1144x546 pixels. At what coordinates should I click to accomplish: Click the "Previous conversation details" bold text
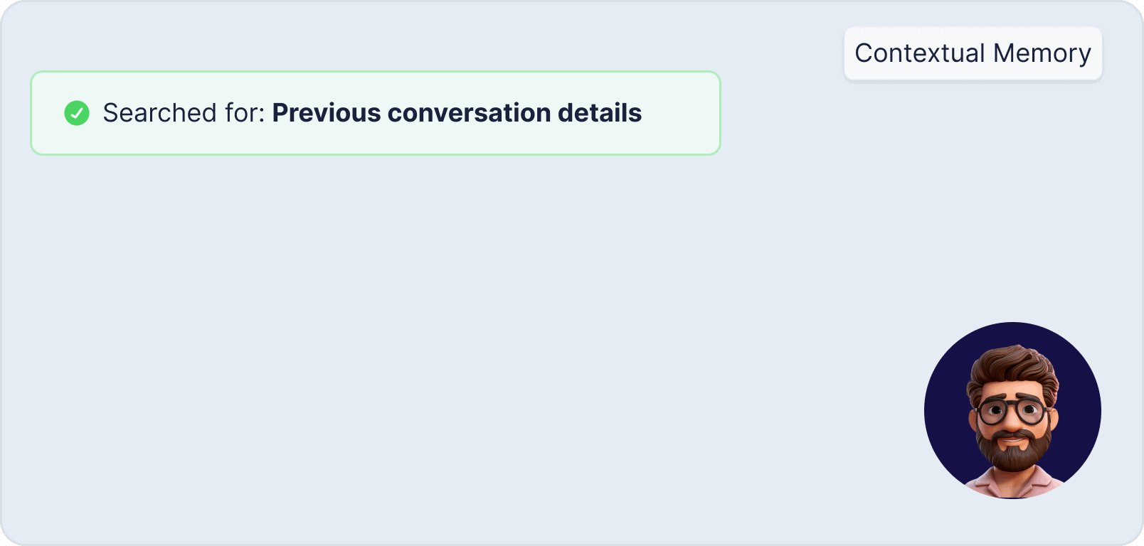[457, 113]
